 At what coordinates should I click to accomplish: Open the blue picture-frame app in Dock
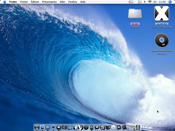tap(42, 127)
